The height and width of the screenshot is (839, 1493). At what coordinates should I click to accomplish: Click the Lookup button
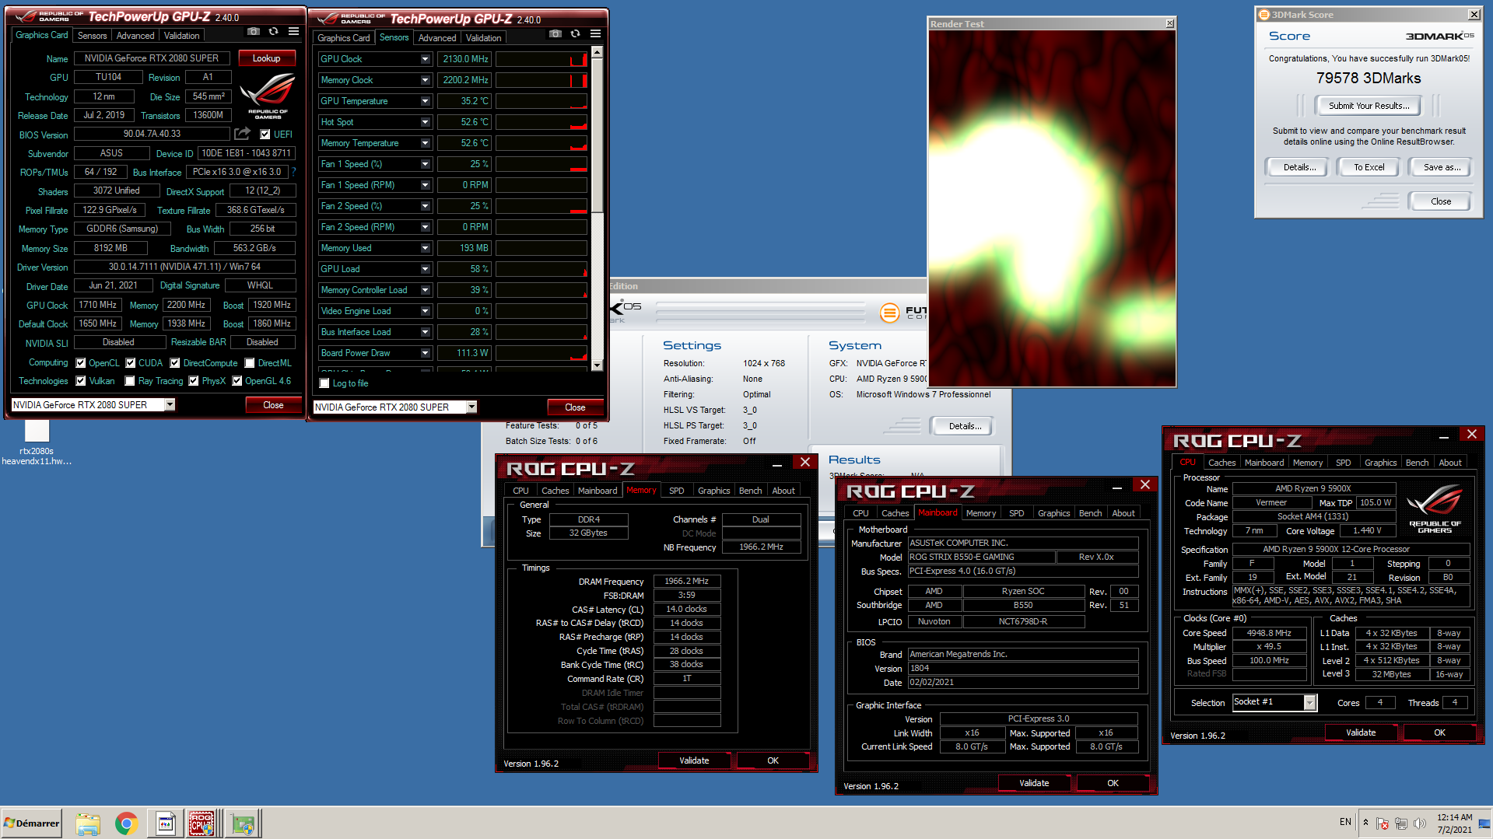pyautogui.click(x=266, y=58)
